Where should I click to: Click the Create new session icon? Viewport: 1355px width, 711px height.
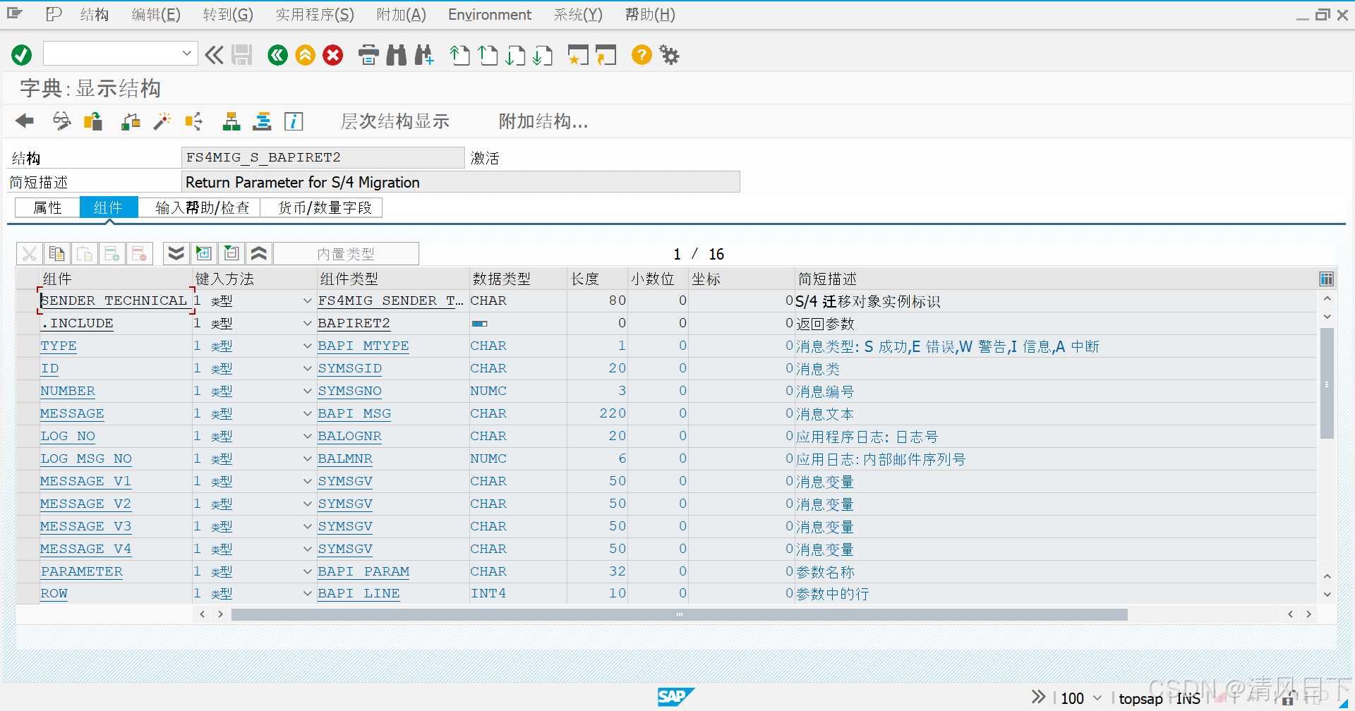click(578, 55)
